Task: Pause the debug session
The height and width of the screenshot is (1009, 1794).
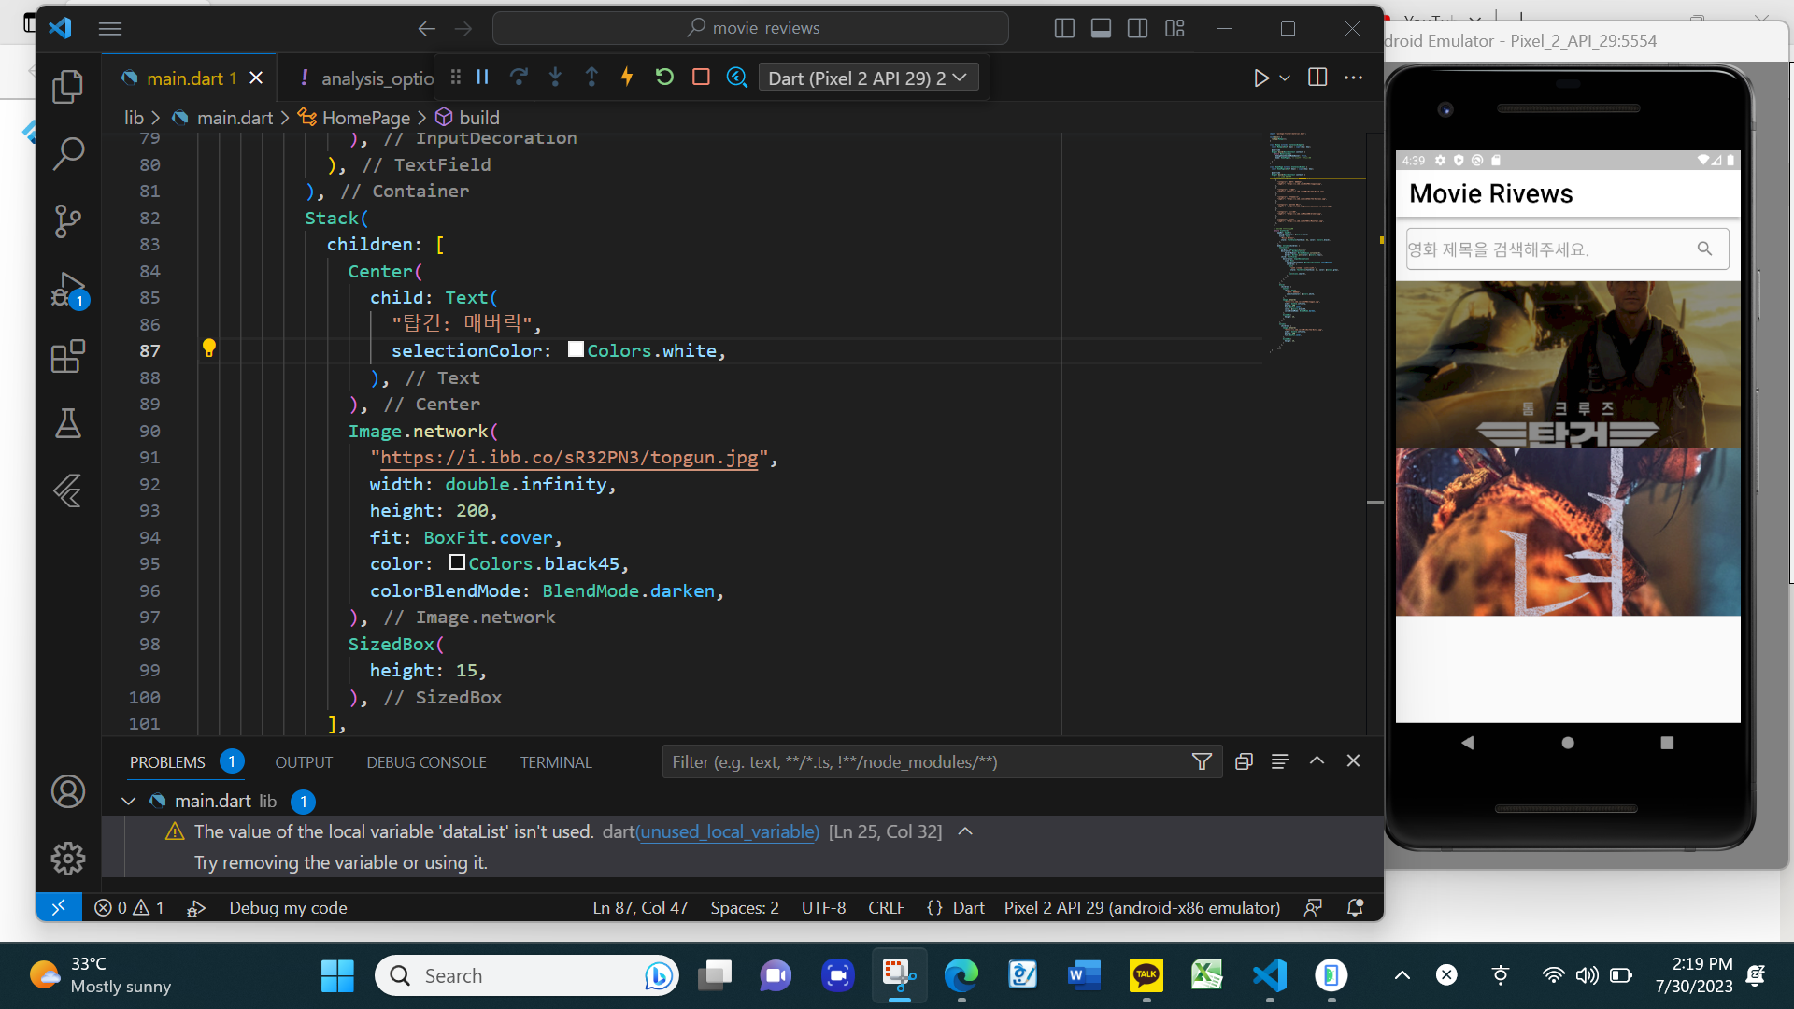Action: [x=482, y=78]
